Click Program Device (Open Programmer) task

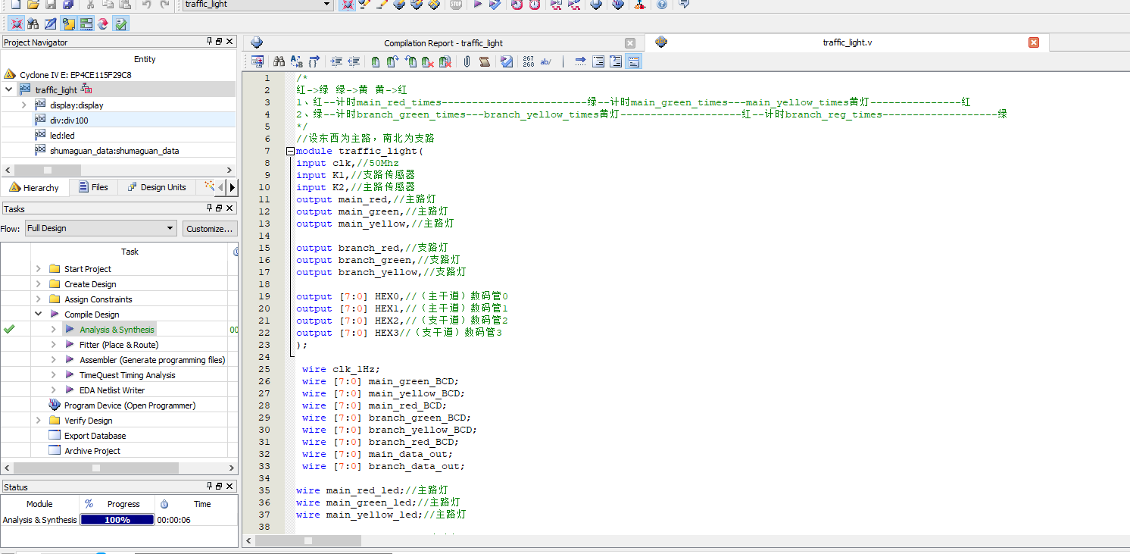click(x=130, y=405)
